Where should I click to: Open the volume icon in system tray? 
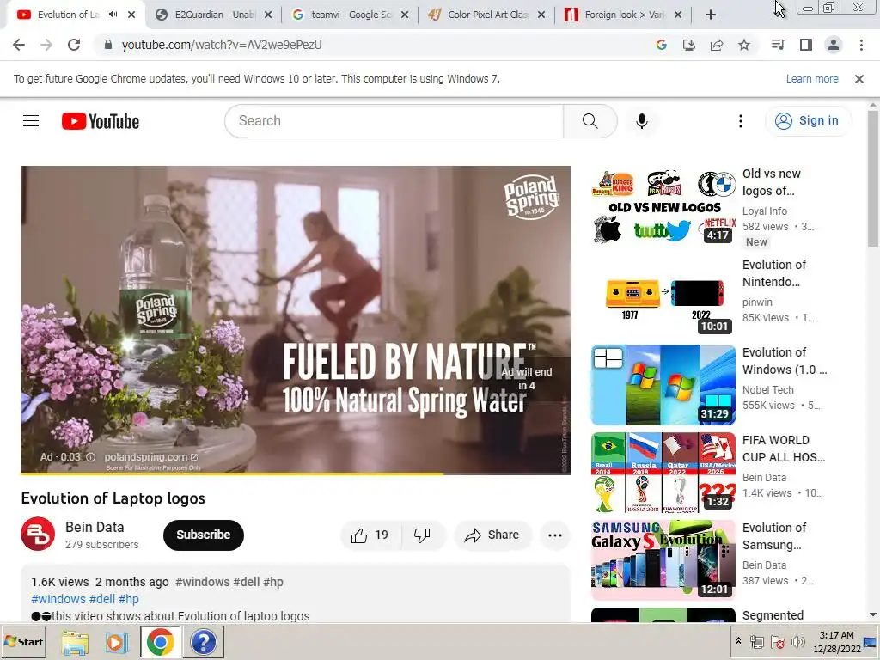797,642
